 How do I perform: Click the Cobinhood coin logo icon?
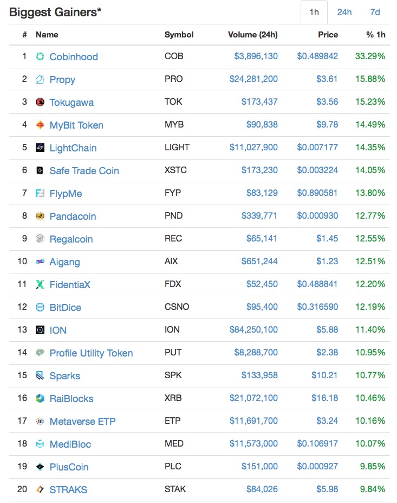coord(40,56)
